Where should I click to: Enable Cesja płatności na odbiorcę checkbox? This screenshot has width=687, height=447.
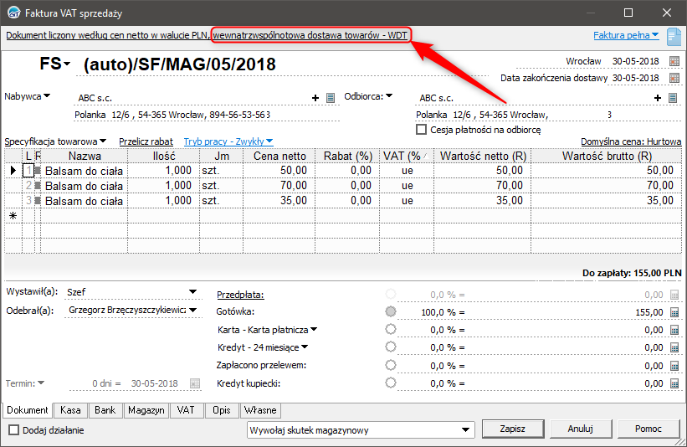(x=422, y=130)
